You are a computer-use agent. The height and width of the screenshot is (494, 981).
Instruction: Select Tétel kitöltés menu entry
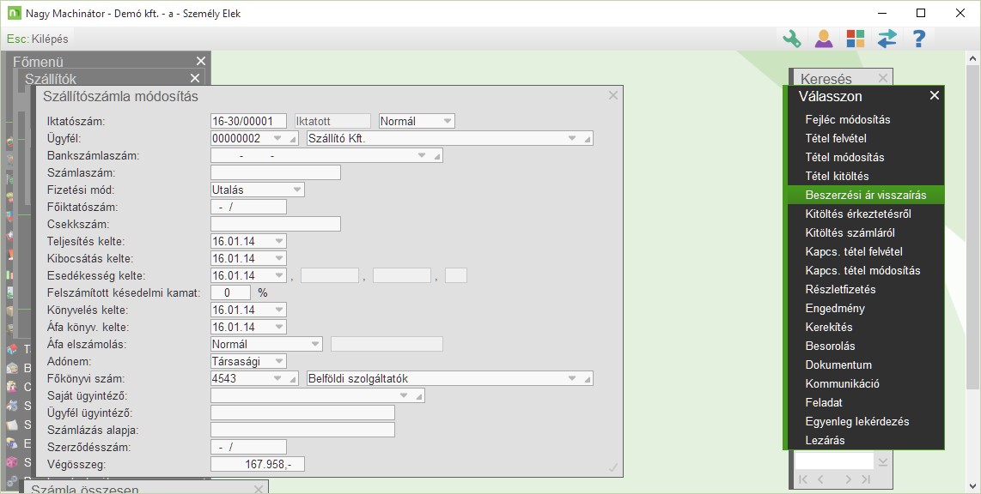pyautogui.click(x=865, y=176)
